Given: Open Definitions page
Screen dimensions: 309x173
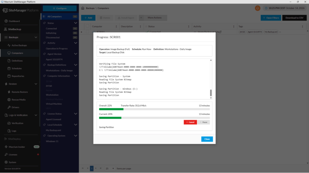Looking at the screenshot, I should coord(17,60).
